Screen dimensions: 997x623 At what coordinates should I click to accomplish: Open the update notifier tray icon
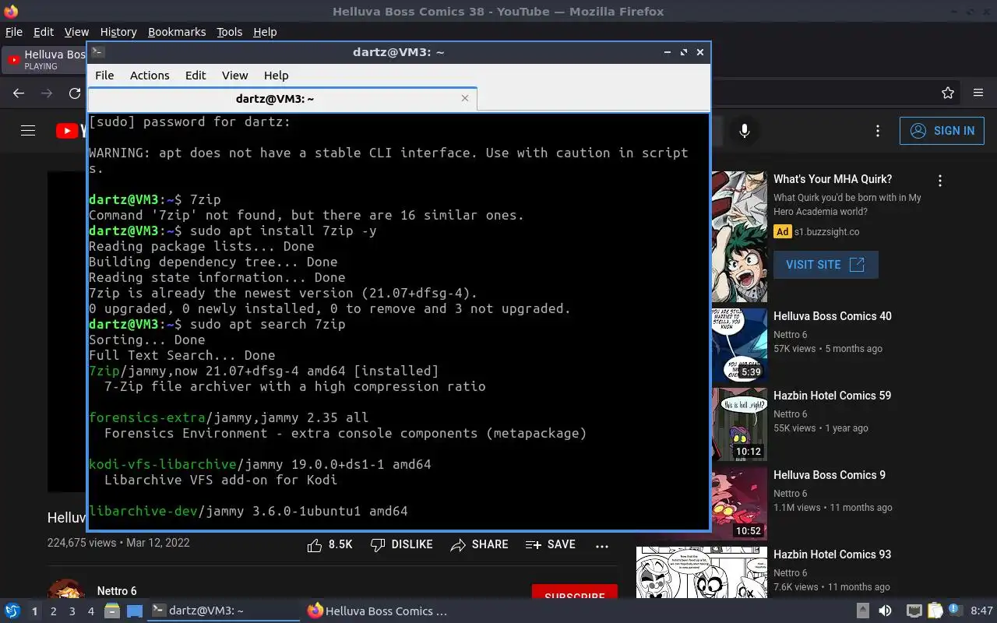tap(955, 611)
